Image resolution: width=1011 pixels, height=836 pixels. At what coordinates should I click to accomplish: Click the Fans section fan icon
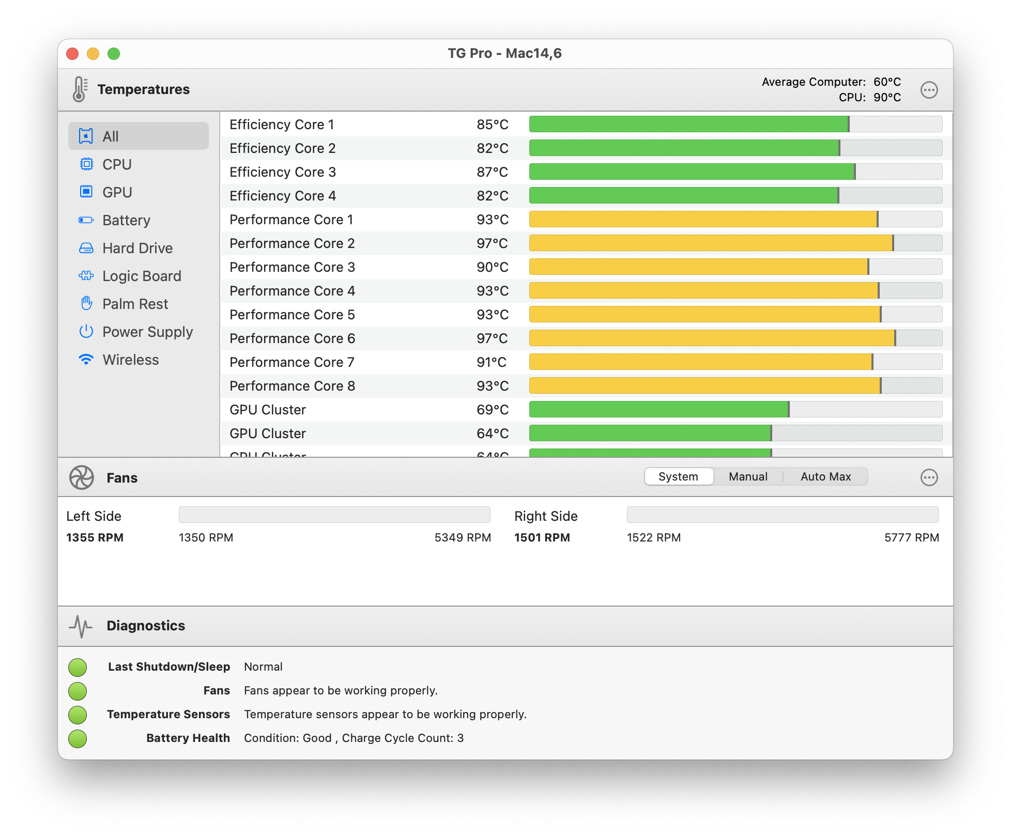(82, 477)
